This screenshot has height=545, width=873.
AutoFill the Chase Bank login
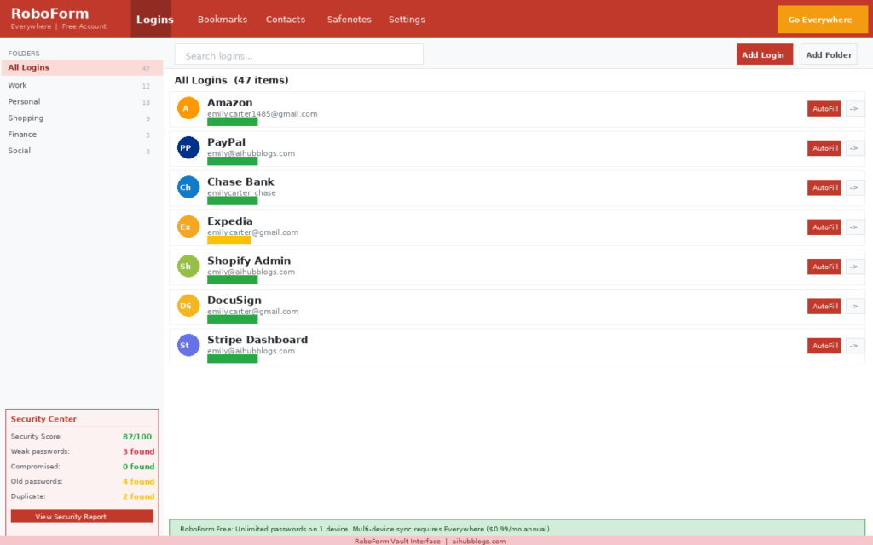pos(824,187)
